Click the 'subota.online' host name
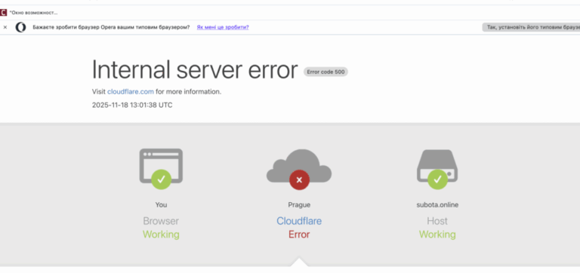This screenshot has height=273, width=580. pos(437,204)
